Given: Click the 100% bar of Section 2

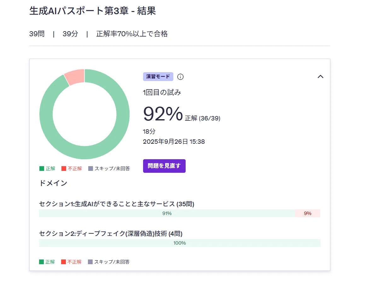Looking at the screenshot, I should click(180, 243).
